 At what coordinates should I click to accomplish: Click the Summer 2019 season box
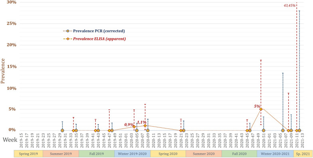pyautogui.click(x=61, y=154)
